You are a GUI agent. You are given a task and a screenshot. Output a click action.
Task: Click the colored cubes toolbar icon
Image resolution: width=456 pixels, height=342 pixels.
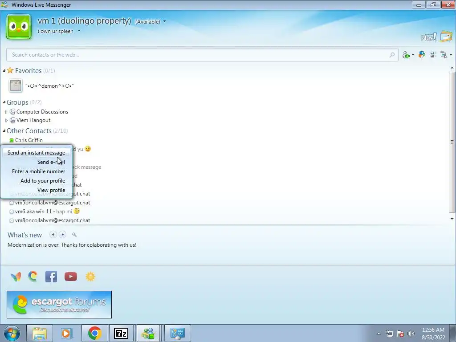421,54
